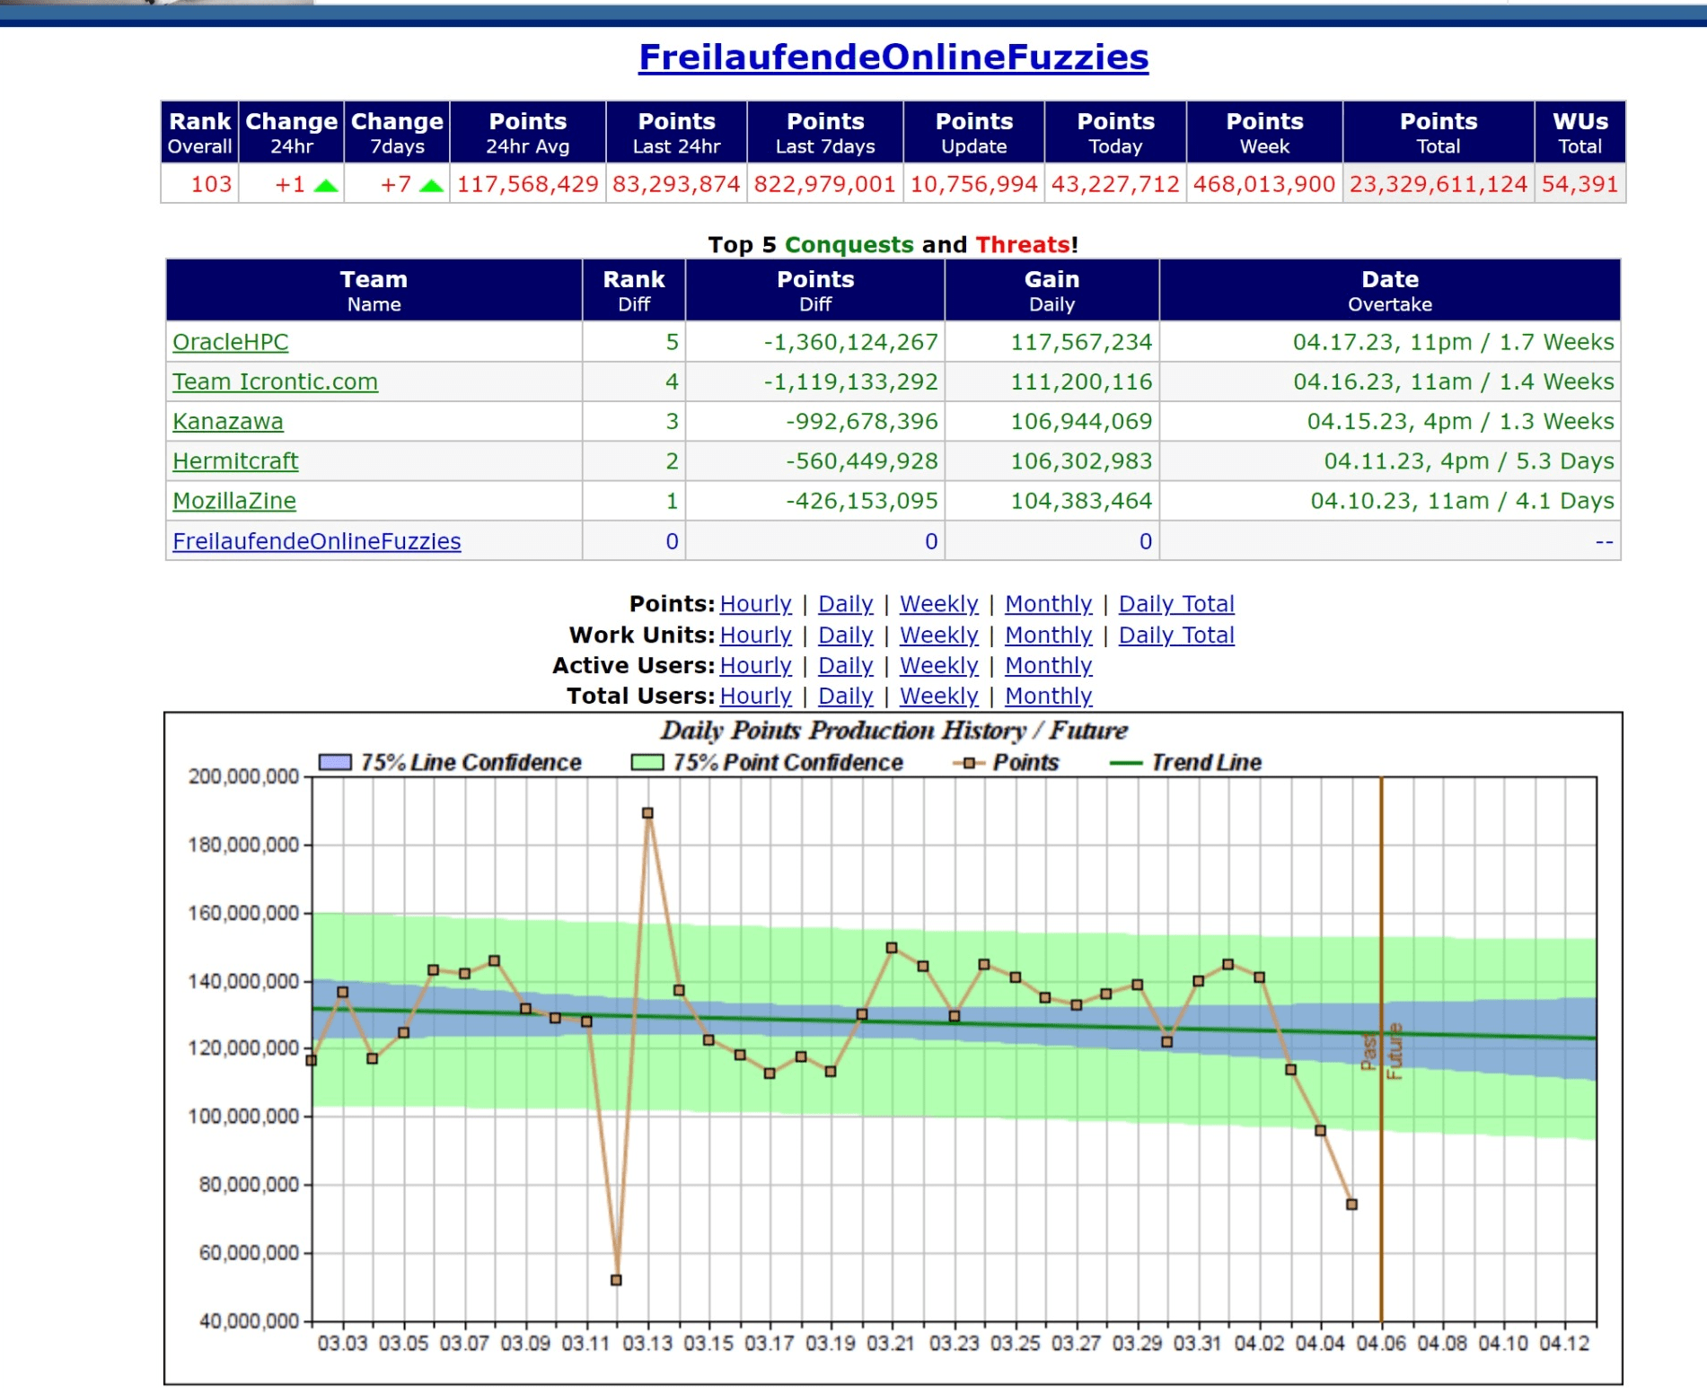Click WUs Total value 54,391
The image size is (1707, 1393).
pos(1579,184)
